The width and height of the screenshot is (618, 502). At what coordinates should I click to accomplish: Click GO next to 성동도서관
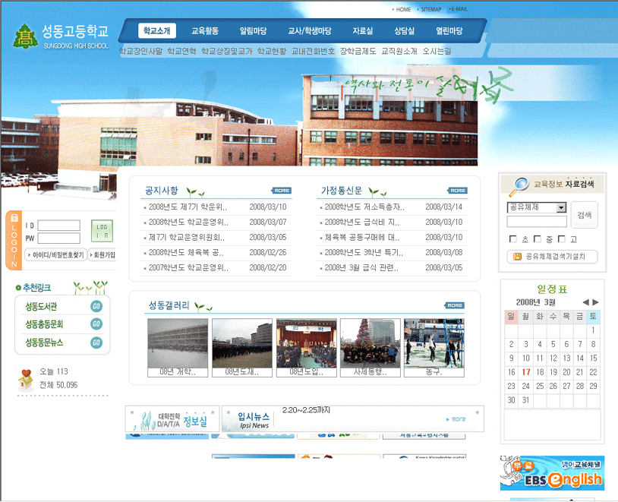tap(96, 307)
